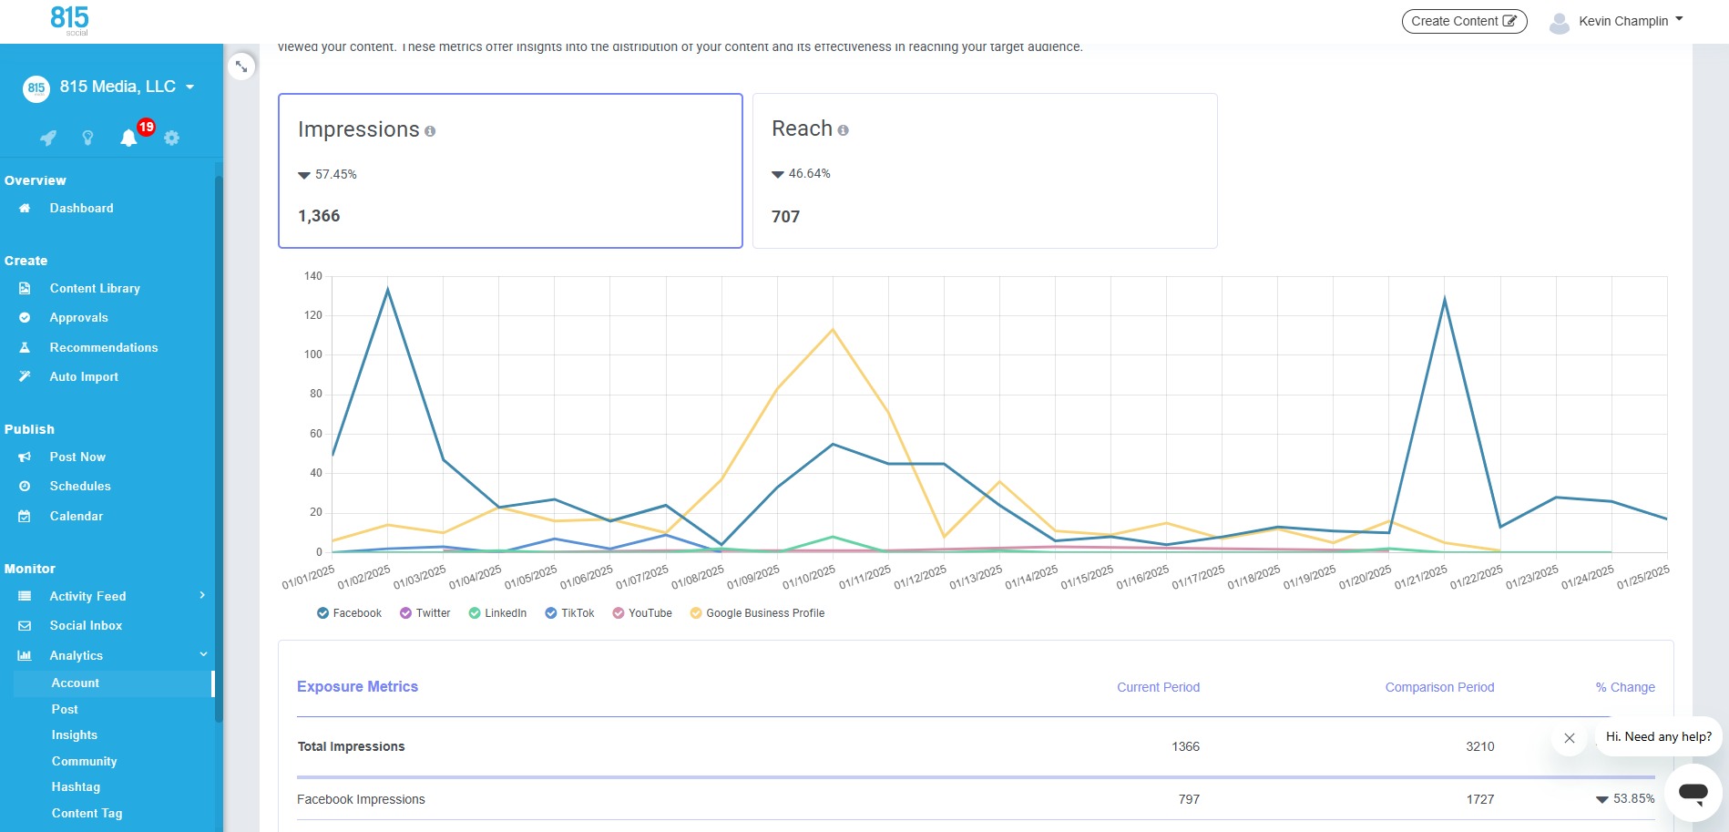Go to Schedules
This screenshot has height=832, width=1729.
[80, 487]
